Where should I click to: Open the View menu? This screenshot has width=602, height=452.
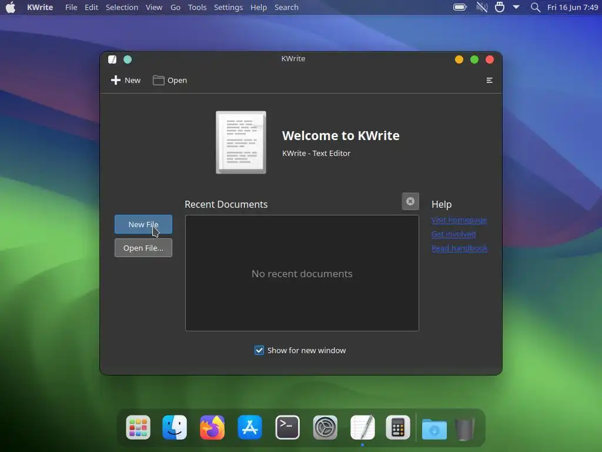(153, 7)
